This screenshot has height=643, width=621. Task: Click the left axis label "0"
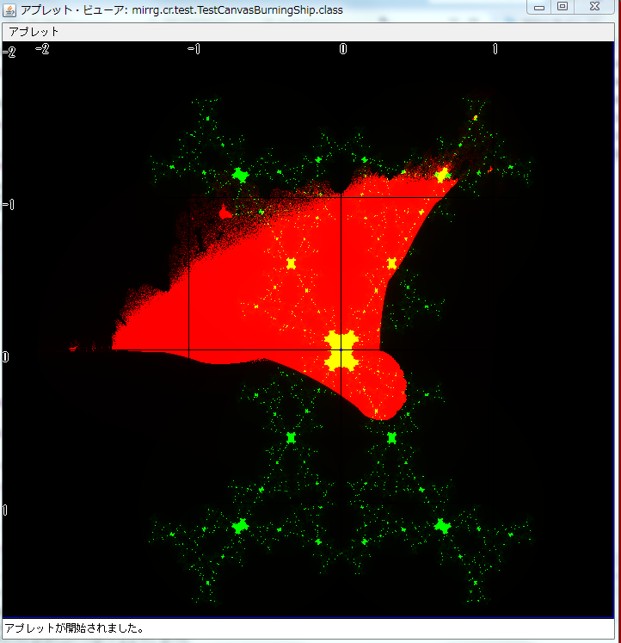click(x=6, y=356)
